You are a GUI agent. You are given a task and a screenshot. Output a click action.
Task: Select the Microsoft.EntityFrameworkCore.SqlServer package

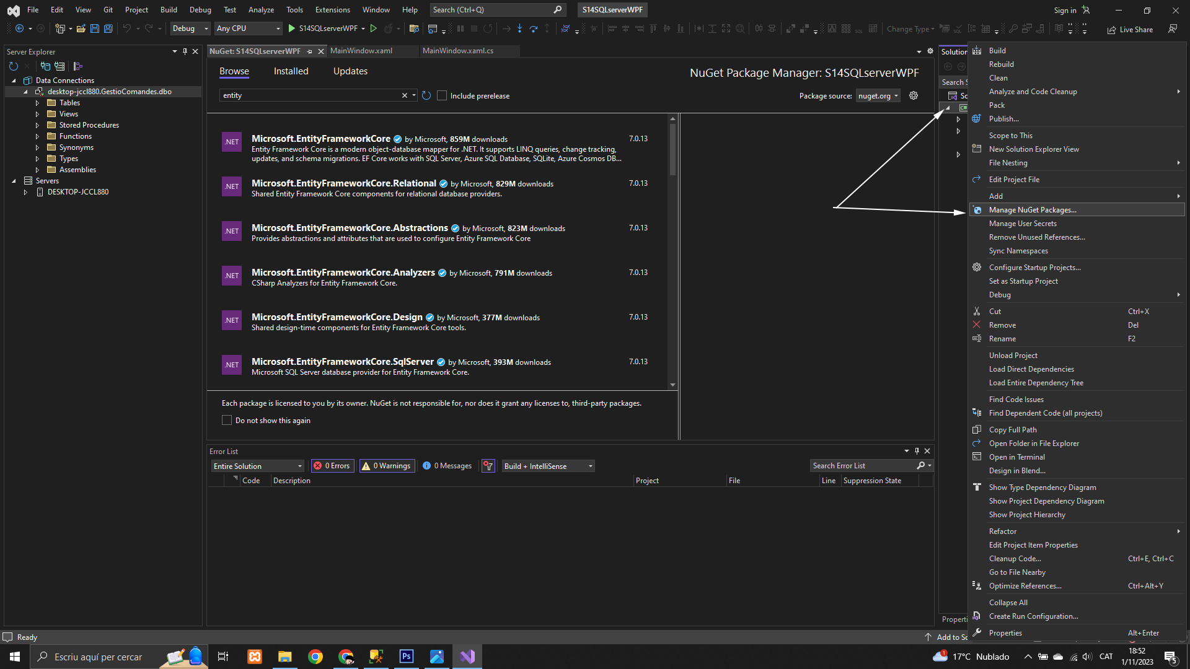click(x=342, y=362)
